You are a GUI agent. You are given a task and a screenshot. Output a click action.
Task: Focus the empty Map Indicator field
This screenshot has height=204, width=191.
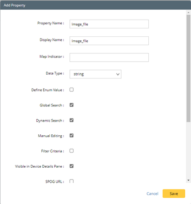pos(109,57)
